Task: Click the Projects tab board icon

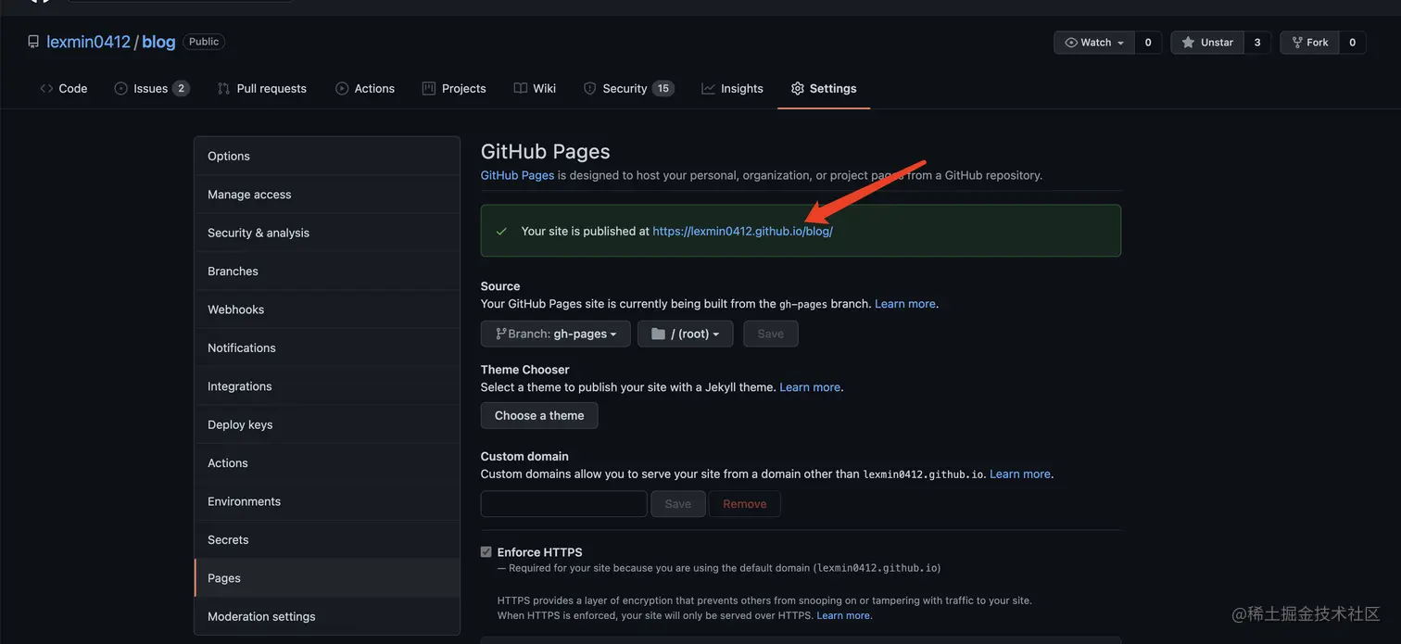Action: pyautogui.click(x=428, y=88)
